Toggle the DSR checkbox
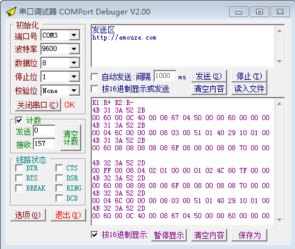Viewport: 295px width, 249px height. (x=59, y=178)
